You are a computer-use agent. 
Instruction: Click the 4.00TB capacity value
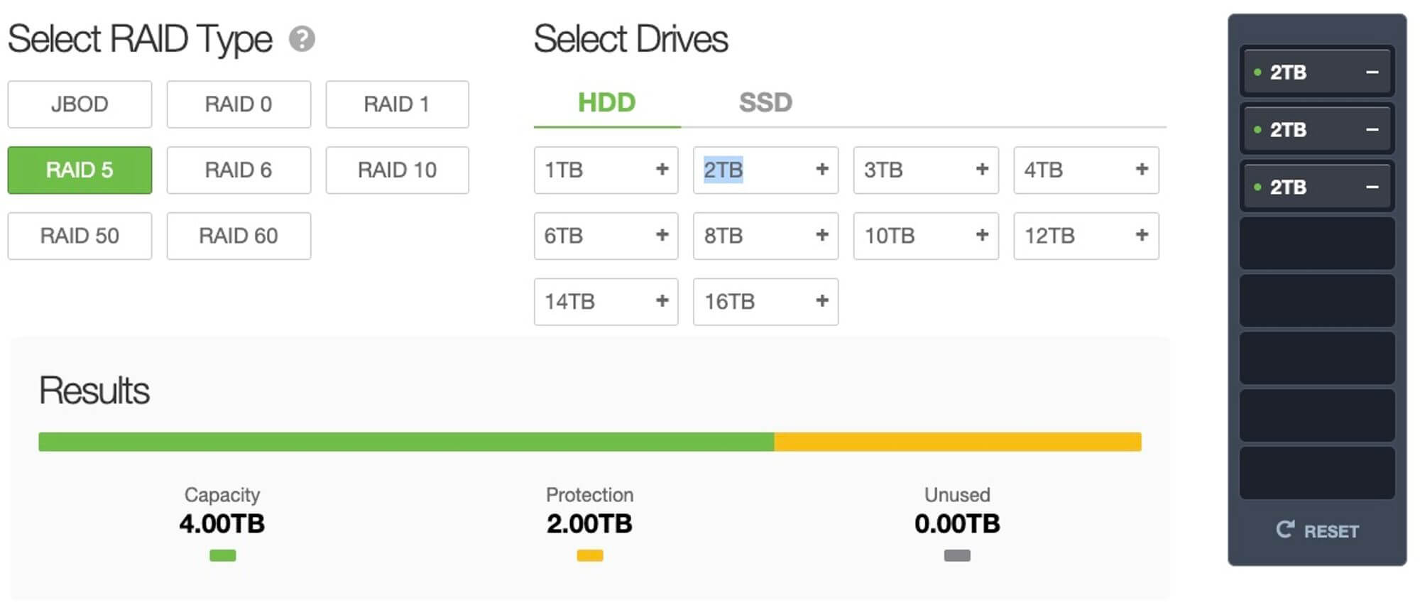click(x=222, y=524)
